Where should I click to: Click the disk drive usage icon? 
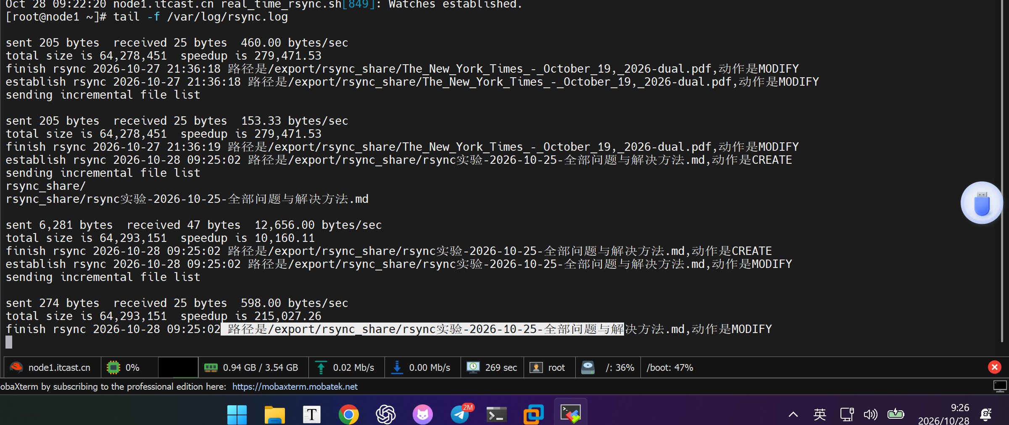coord(588,367)
